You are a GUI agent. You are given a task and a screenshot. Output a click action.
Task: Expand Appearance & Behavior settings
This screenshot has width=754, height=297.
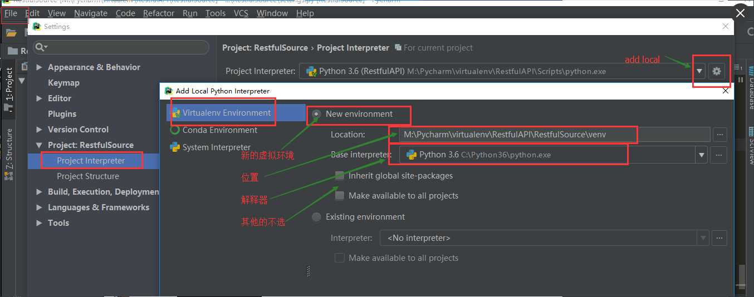[40, 67]
